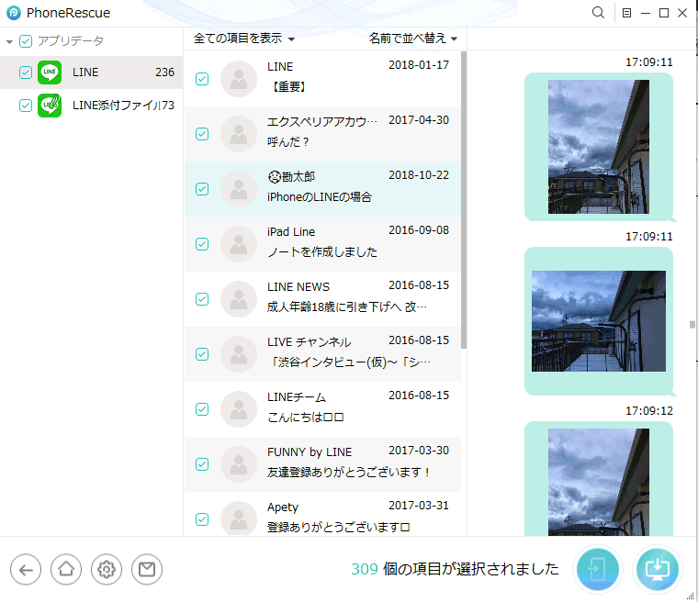698x602 pixels.
Task: Click the recover to device button
Action: 598,569
